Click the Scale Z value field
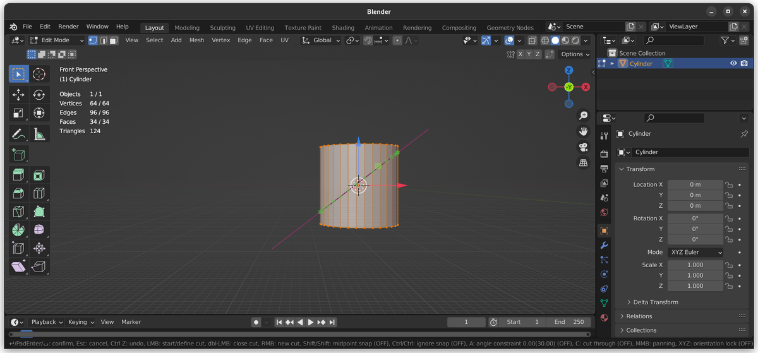The width and height of the screenshot is (758, 353). 695,285
